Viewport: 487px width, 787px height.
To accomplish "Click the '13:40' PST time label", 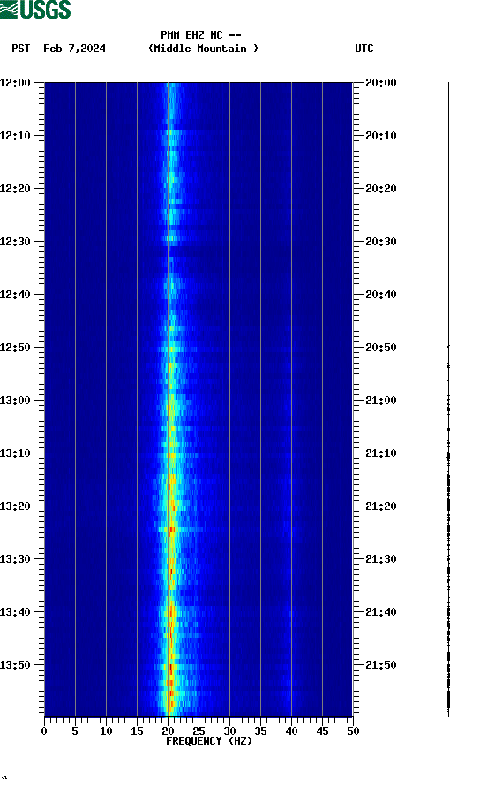I will pos(15,612).
